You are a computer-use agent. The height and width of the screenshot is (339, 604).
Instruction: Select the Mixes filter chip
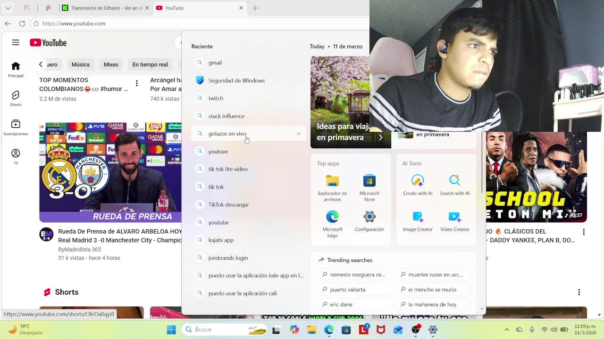pos(111,65)
